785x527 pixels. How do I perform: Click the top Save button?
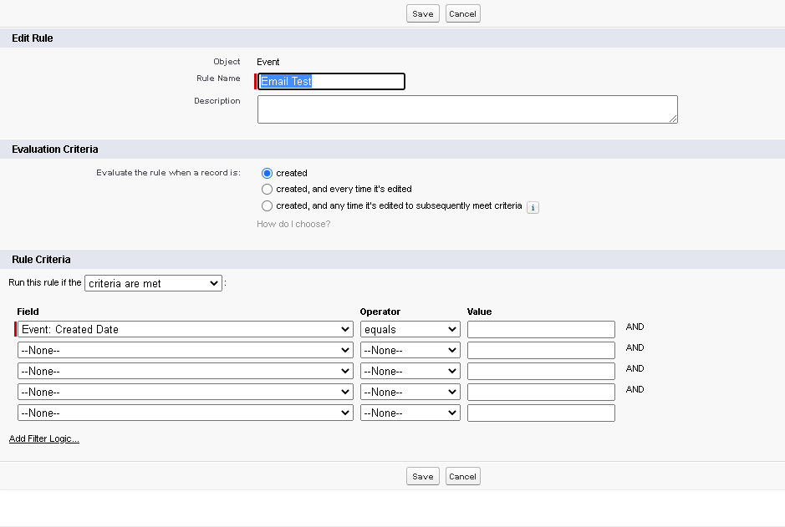pos(423,14)
